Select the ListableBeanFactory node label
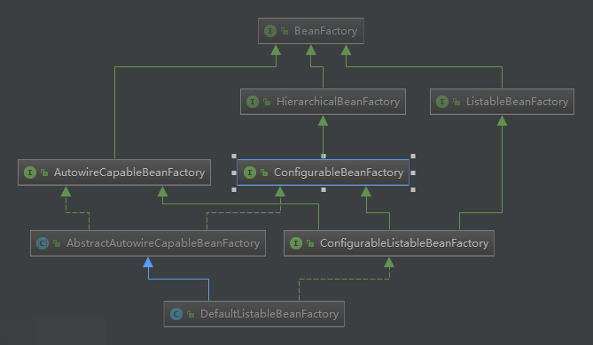The height and width of the screenshot is (345, 593). tap(517, 102)
